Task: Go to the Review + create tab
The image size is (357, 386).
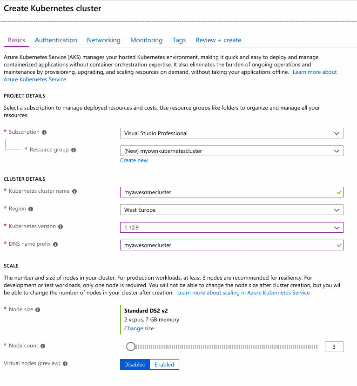Action: click(218, 40)
